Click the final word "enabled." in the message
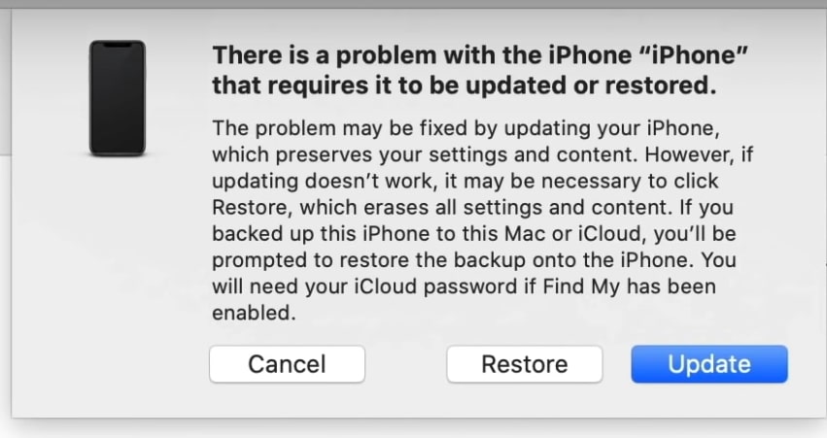 click(251, 314)
